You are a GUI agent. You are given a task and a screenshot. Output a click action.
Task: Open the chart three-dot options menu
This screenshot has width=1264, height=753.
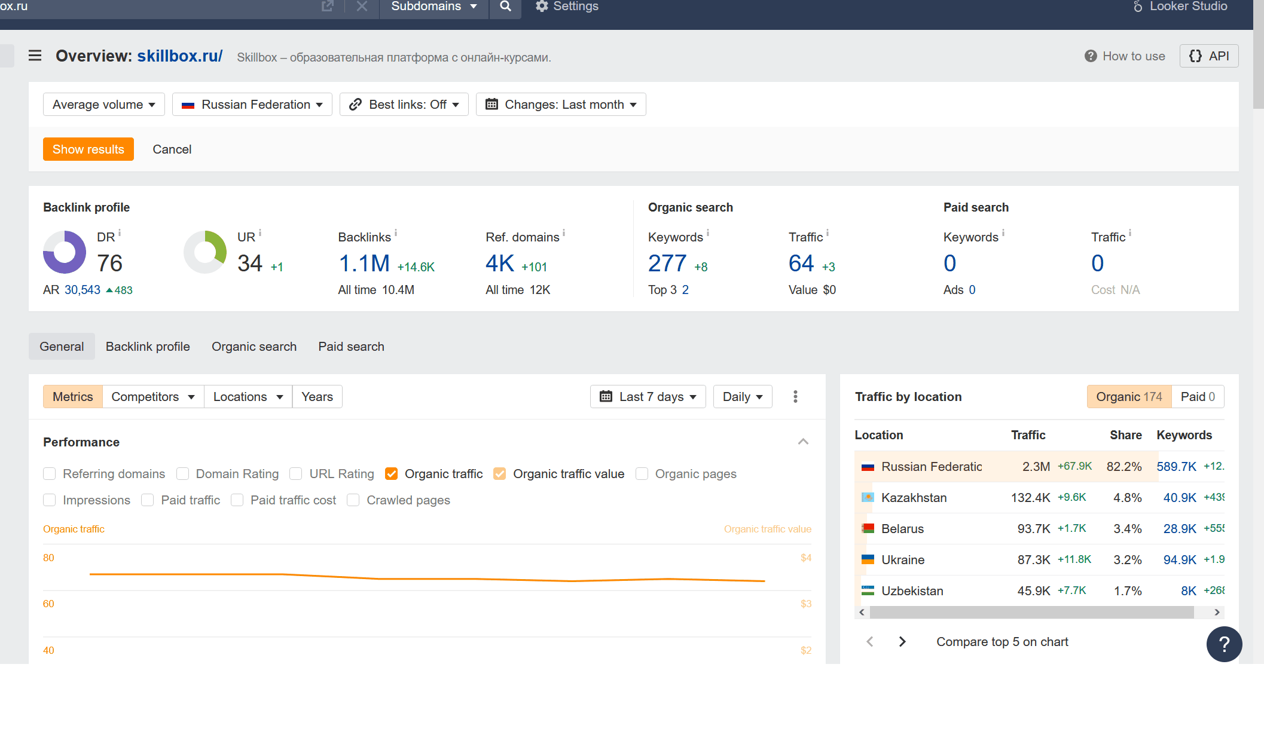tap(795, 397)
